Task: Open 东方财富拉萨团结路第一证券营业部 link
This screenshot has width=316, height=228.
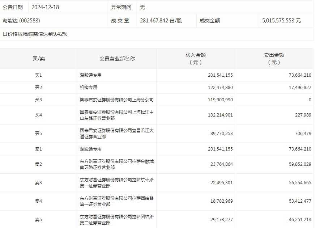Action: click(x=116, y=201)
